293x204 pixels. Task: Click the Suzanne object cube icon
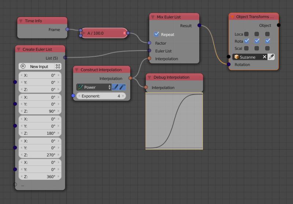236,57
